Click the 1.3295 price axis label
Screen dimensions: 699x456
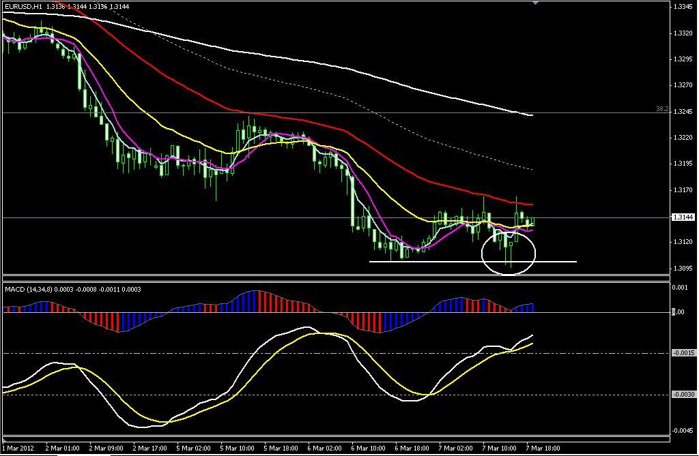click(x=683, y=59)
